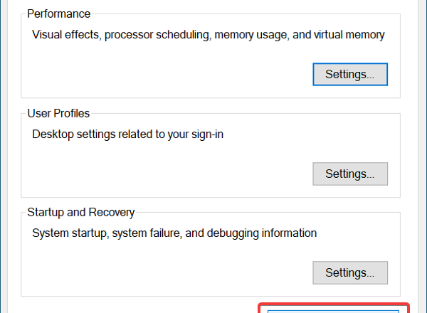Click the 'sign-in' text
The image size is (427, 313).
(206, 133)
